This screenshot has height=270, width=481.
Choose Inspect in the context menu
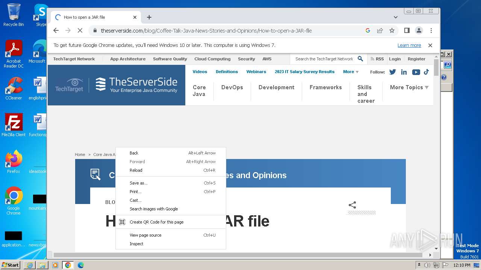(171, 244)
